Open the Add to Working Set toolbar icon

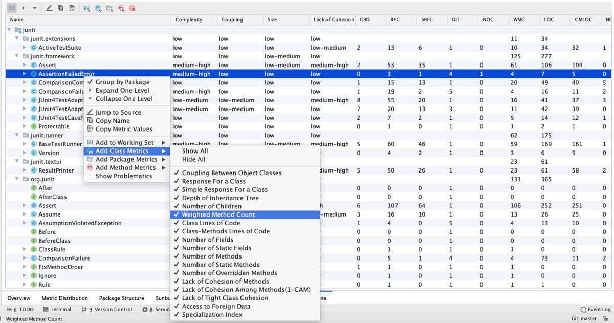tap(86, 8)
